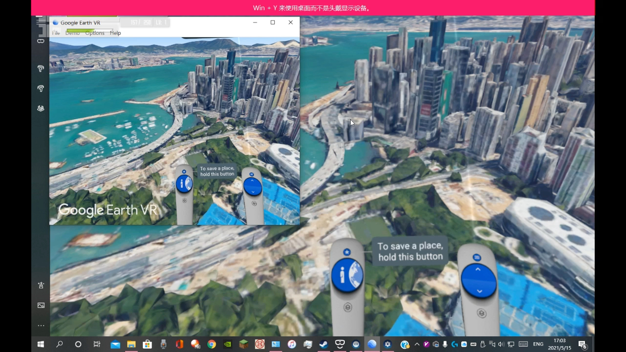Open iTunes music app on the taskbar

[291, 344]
